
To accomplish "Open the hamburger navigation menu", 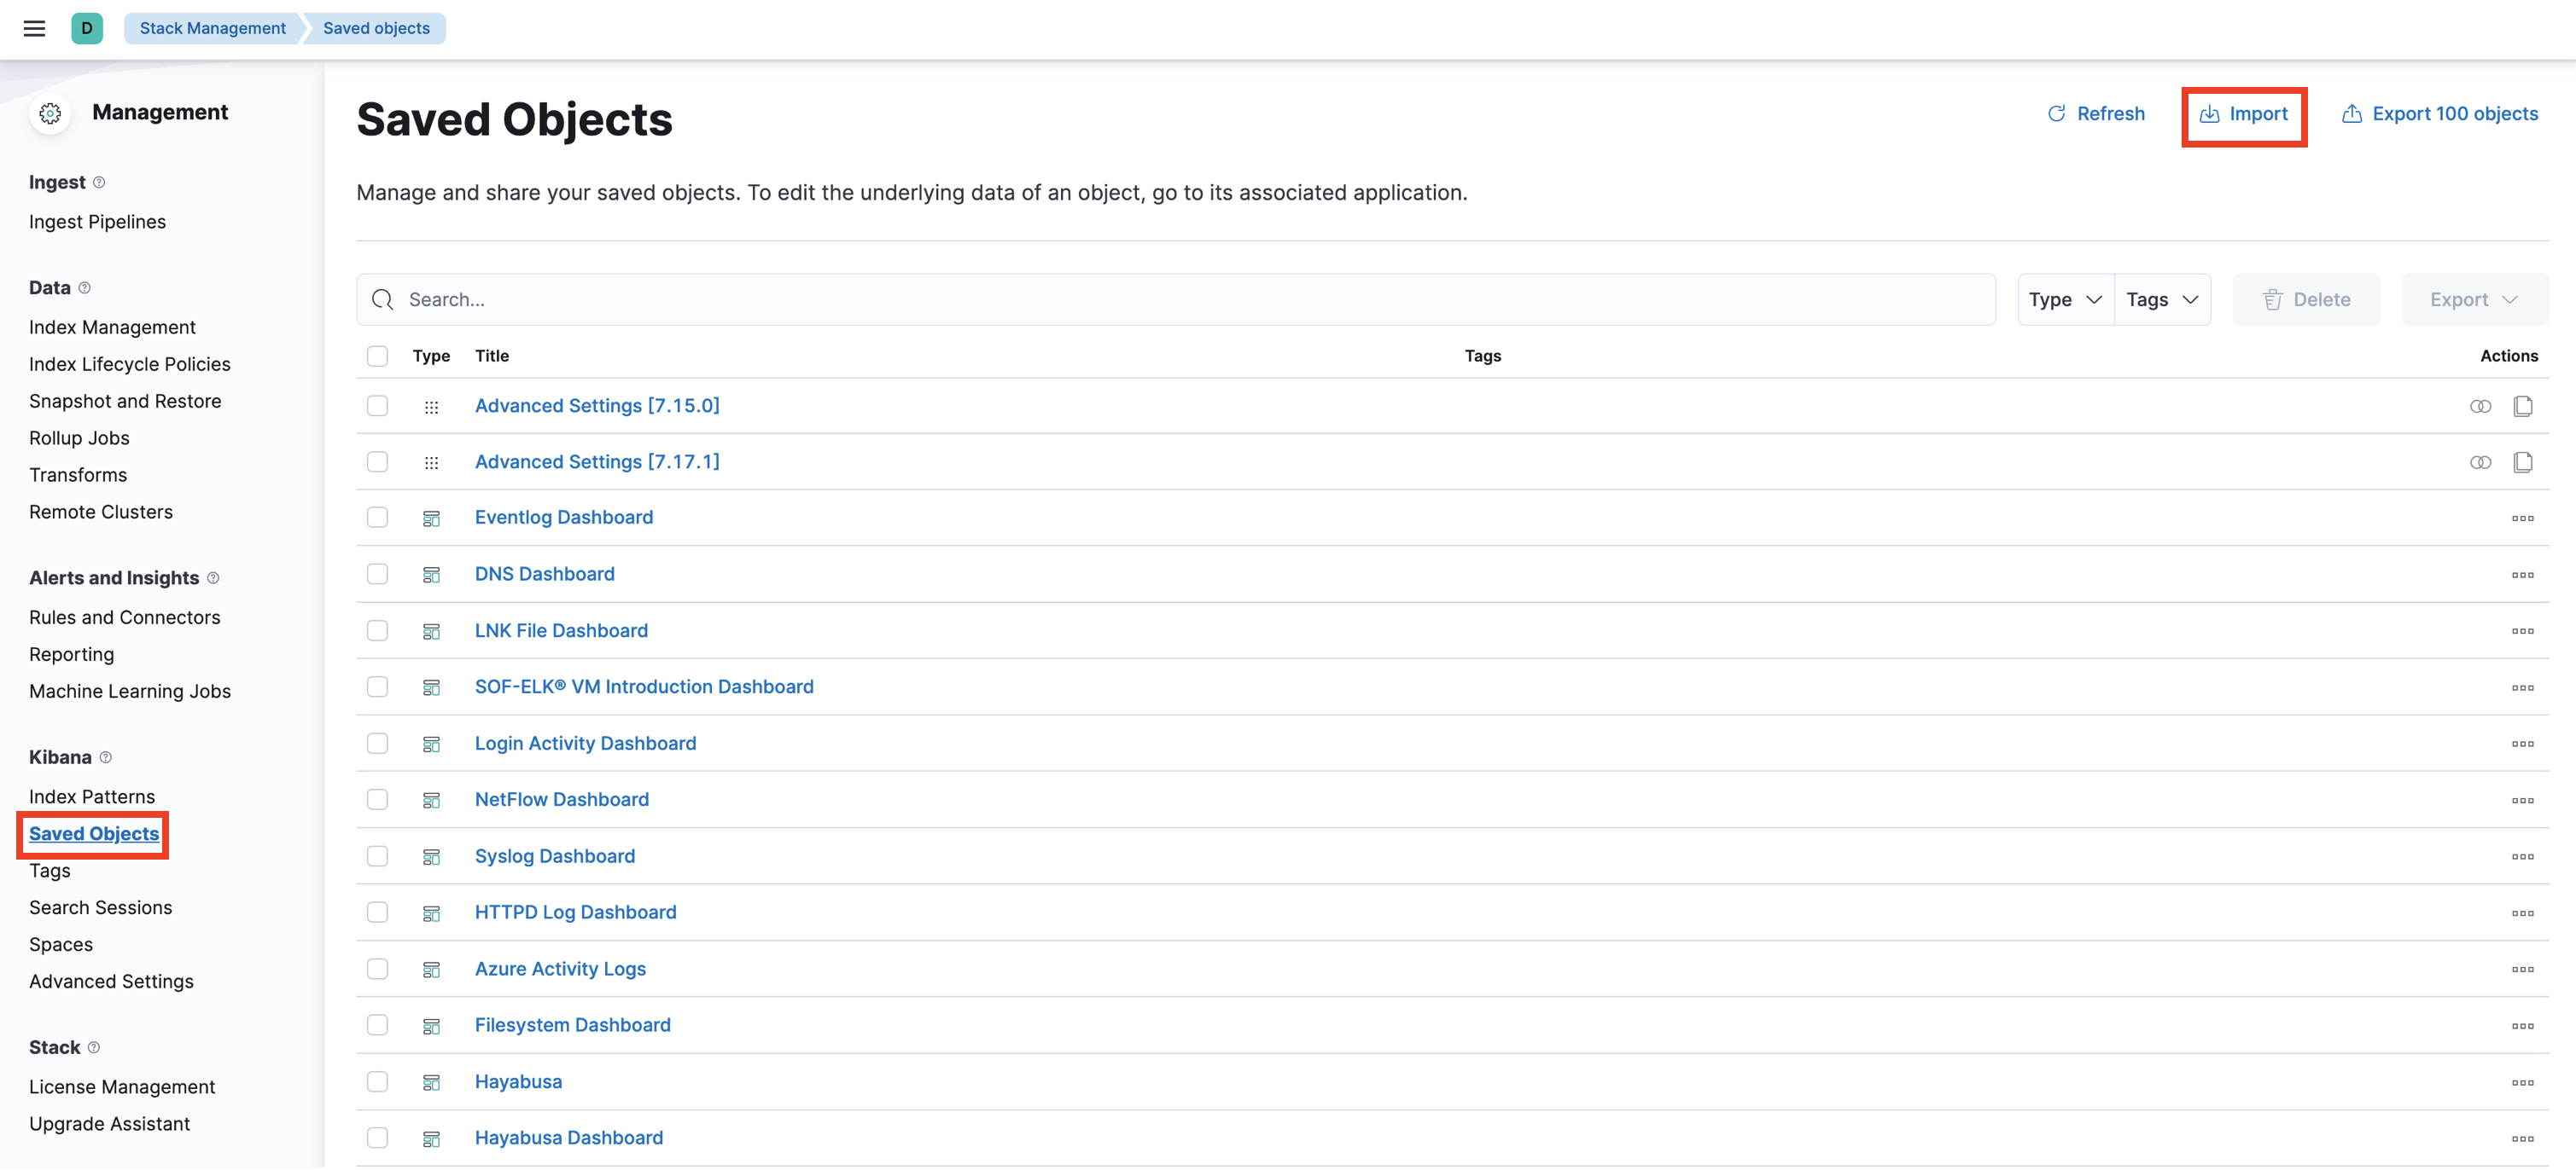I will [34, 28].
